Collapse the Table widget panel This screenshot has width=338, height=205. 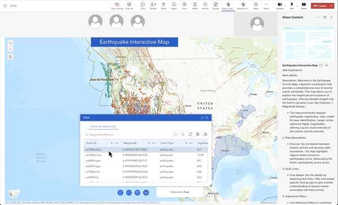202,117
